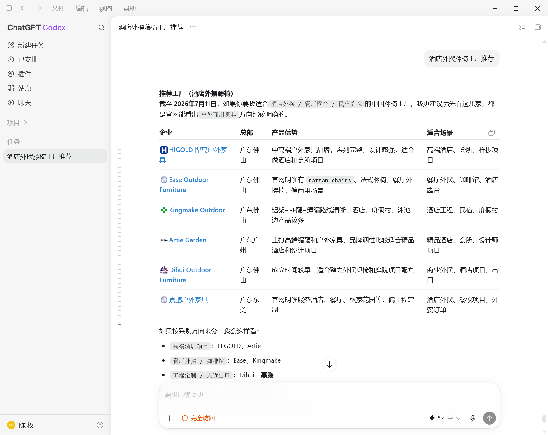Open the conversation title more-options ellipsis

(193, 27)
